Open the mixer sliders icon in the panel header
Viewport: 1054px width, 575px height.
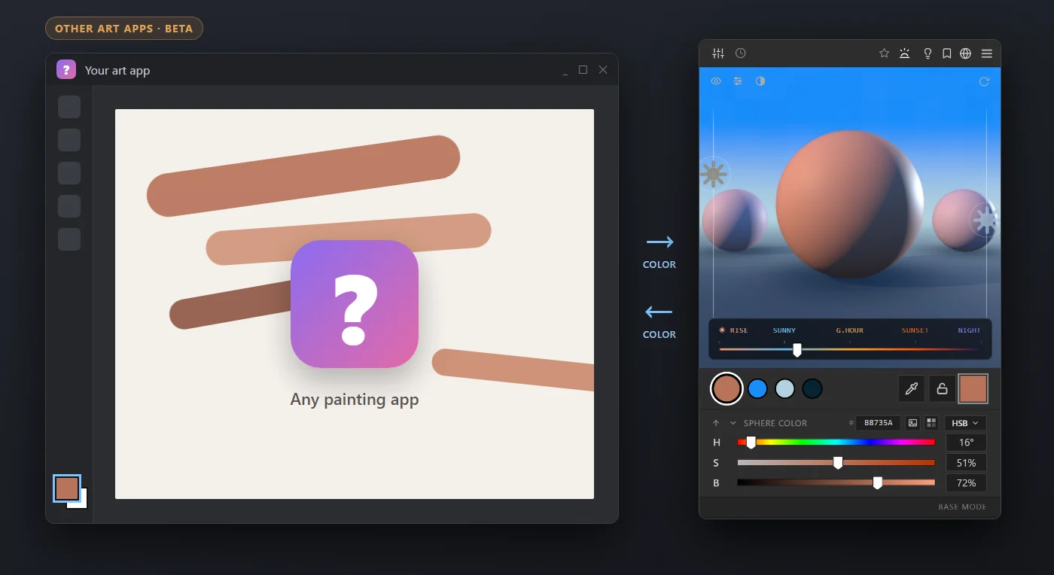click(718, 53)
